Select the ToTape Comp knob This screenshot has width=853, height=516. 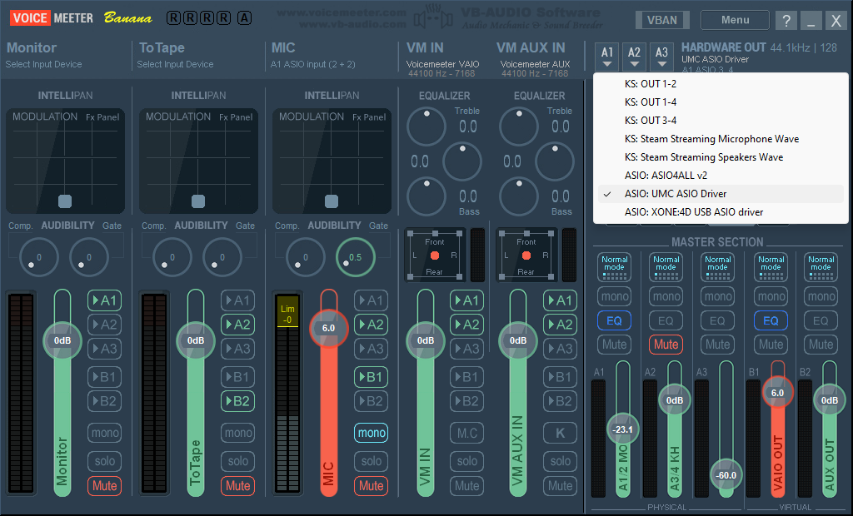172,257
